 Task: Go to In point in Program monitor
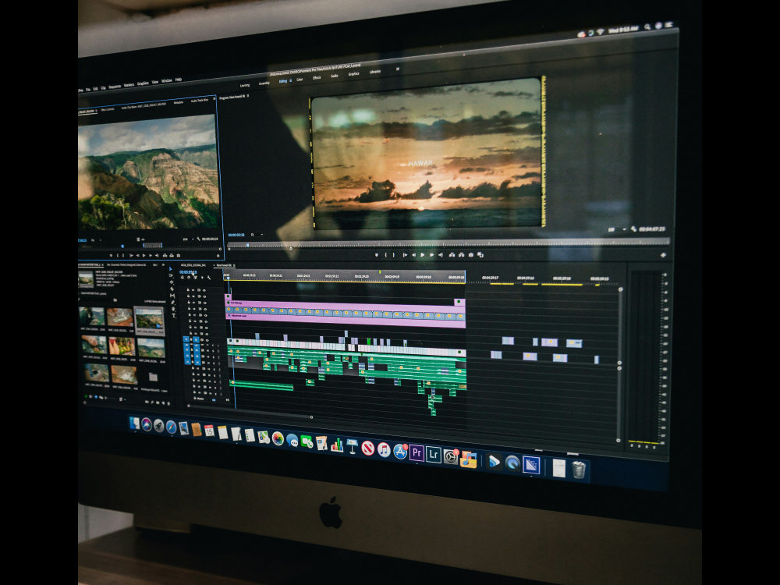click(405, 255)
